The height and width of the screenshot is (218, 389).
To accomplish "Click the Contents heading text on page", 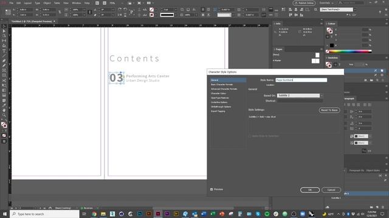I will click(x=134, y=59).
